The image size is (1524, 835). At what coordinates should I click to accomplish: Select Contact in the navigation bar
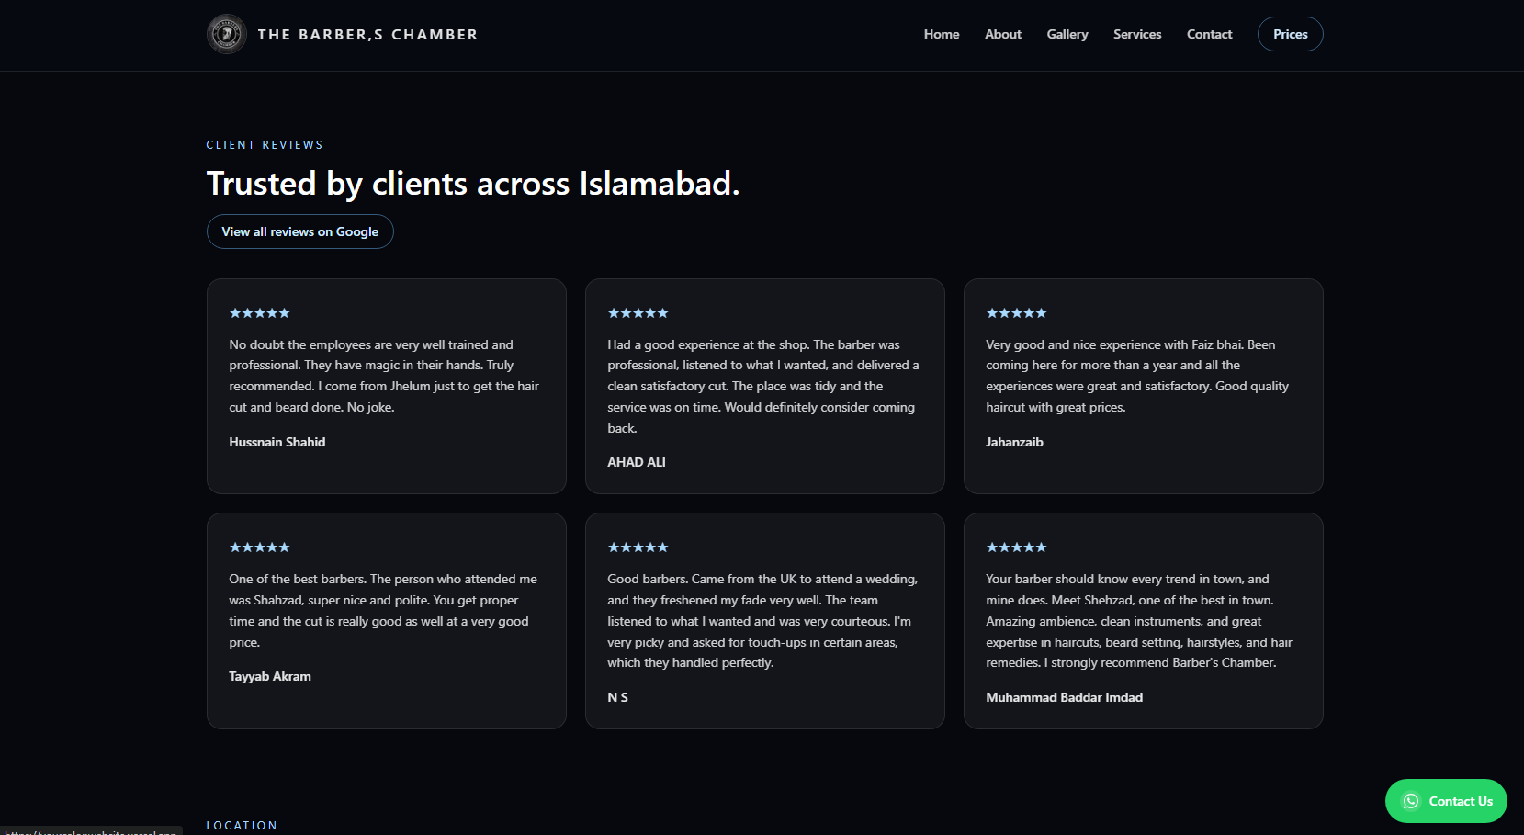tap(1209, 34)
